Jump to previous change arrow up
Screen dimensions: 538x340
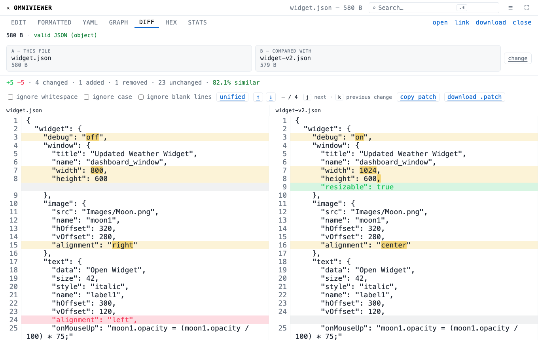click(x=258, y=97)
